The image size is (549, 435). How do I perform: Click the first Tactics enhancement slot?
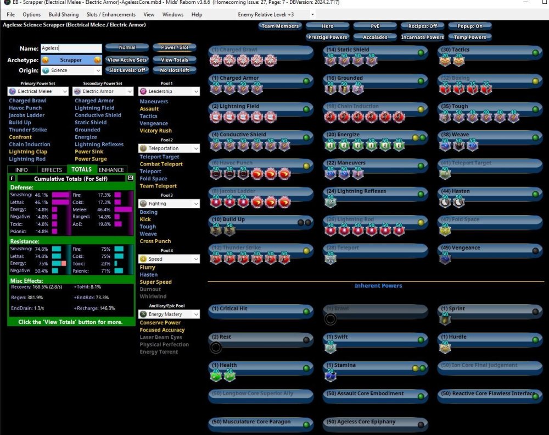445,60
